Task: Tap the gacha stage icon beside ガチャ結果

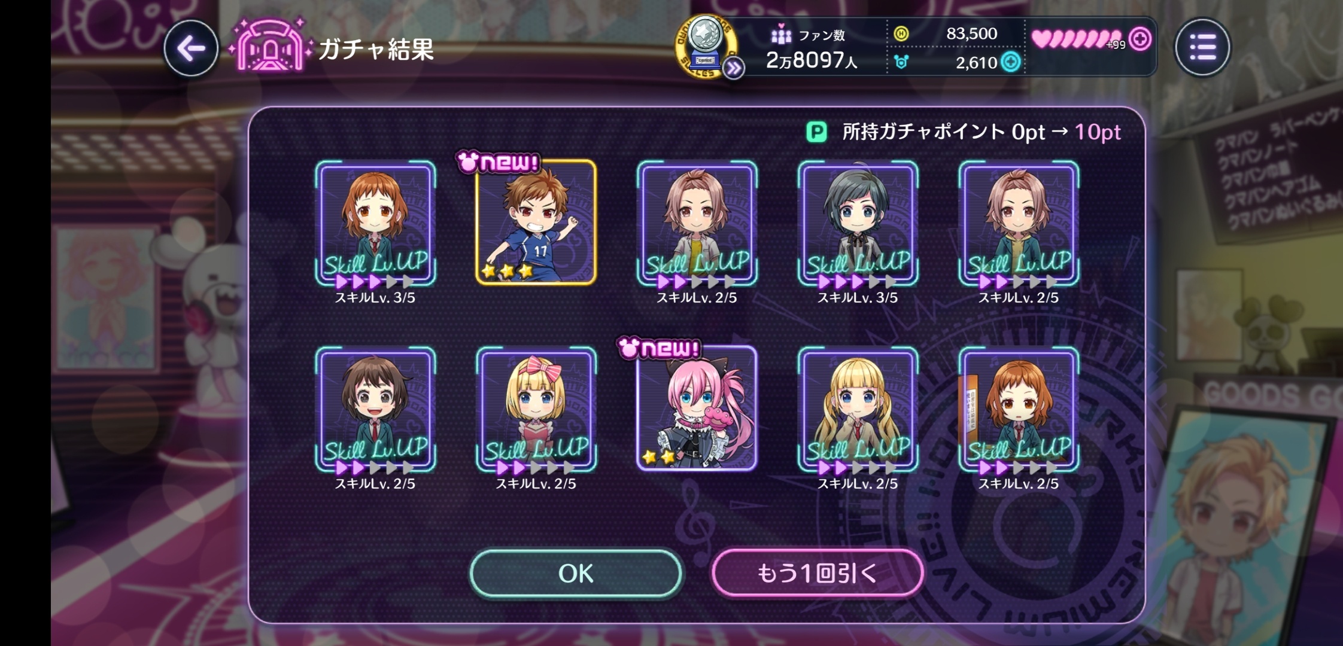Action: pyautogui.click(x=270, y=45)
